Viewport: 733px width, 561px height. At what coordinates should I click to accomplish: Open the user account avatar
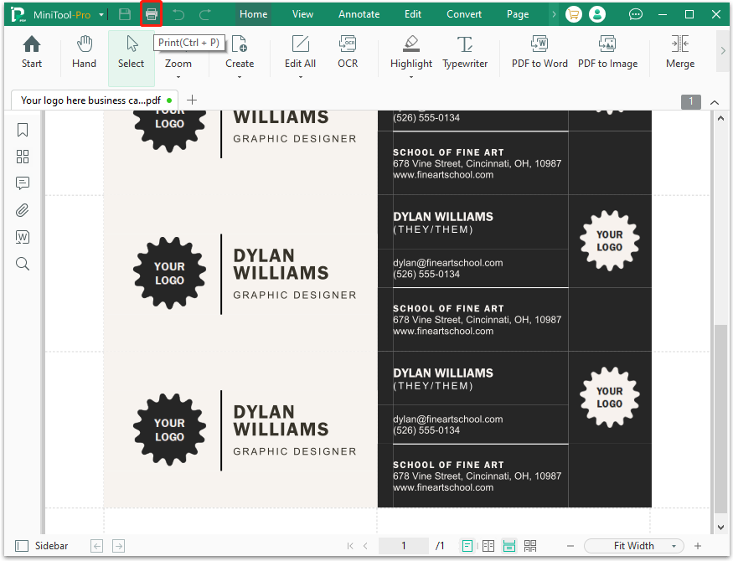(597, 14)
